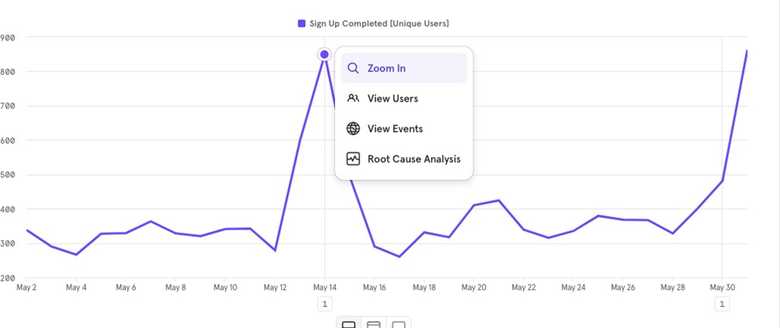Select the middle layout icon below the chart

[374, 324]
